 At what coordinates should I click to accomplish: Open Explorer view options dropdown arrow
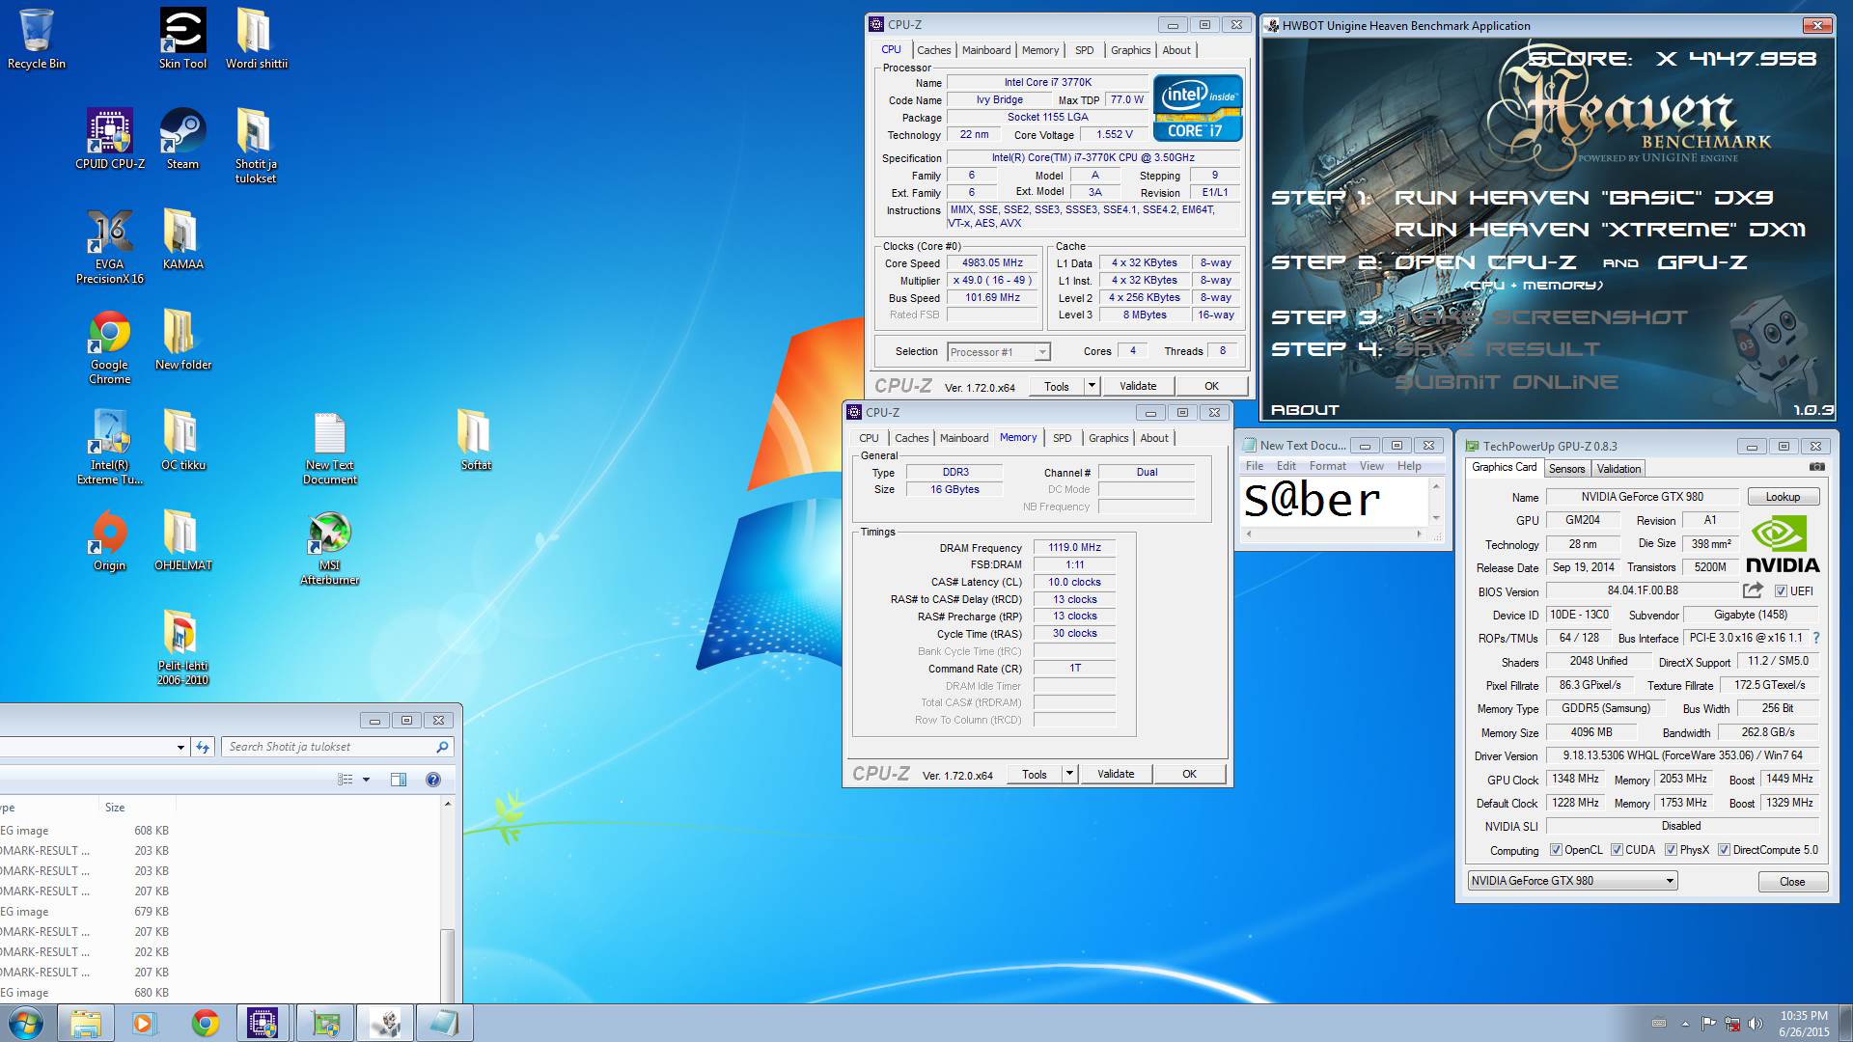coord(366,780)
